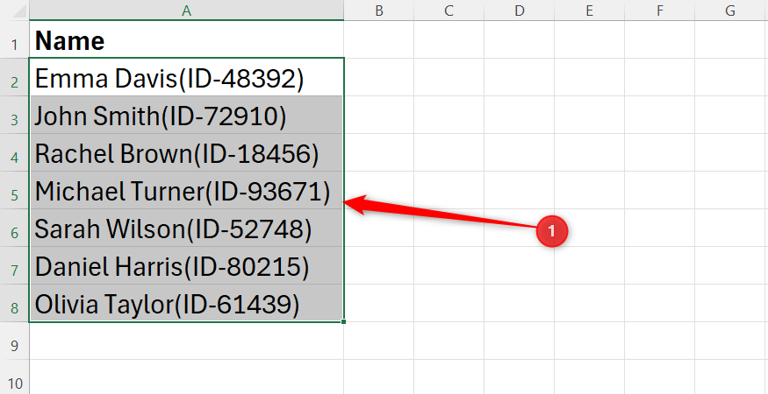768x394 pixels.
Task: Click cell containing Michael Turner(ID-93671)
Action: [x=186, y=190]
